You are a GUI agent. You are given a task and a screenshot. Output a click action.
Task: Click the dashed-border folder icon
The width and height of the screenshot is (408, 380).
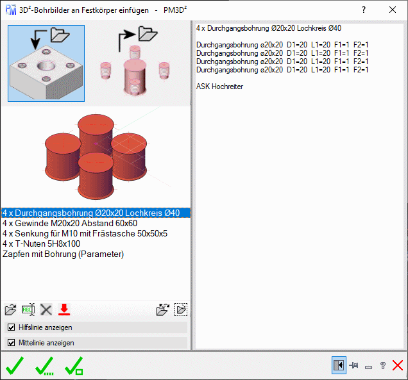[181, 310]
